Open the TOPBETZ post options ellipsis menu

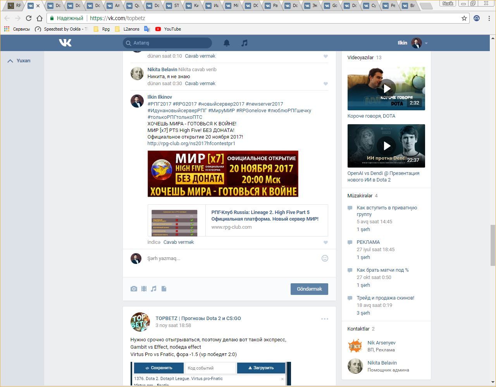pos(324,319)
